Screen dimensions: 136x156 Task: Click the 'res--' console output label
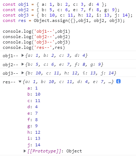9,82
